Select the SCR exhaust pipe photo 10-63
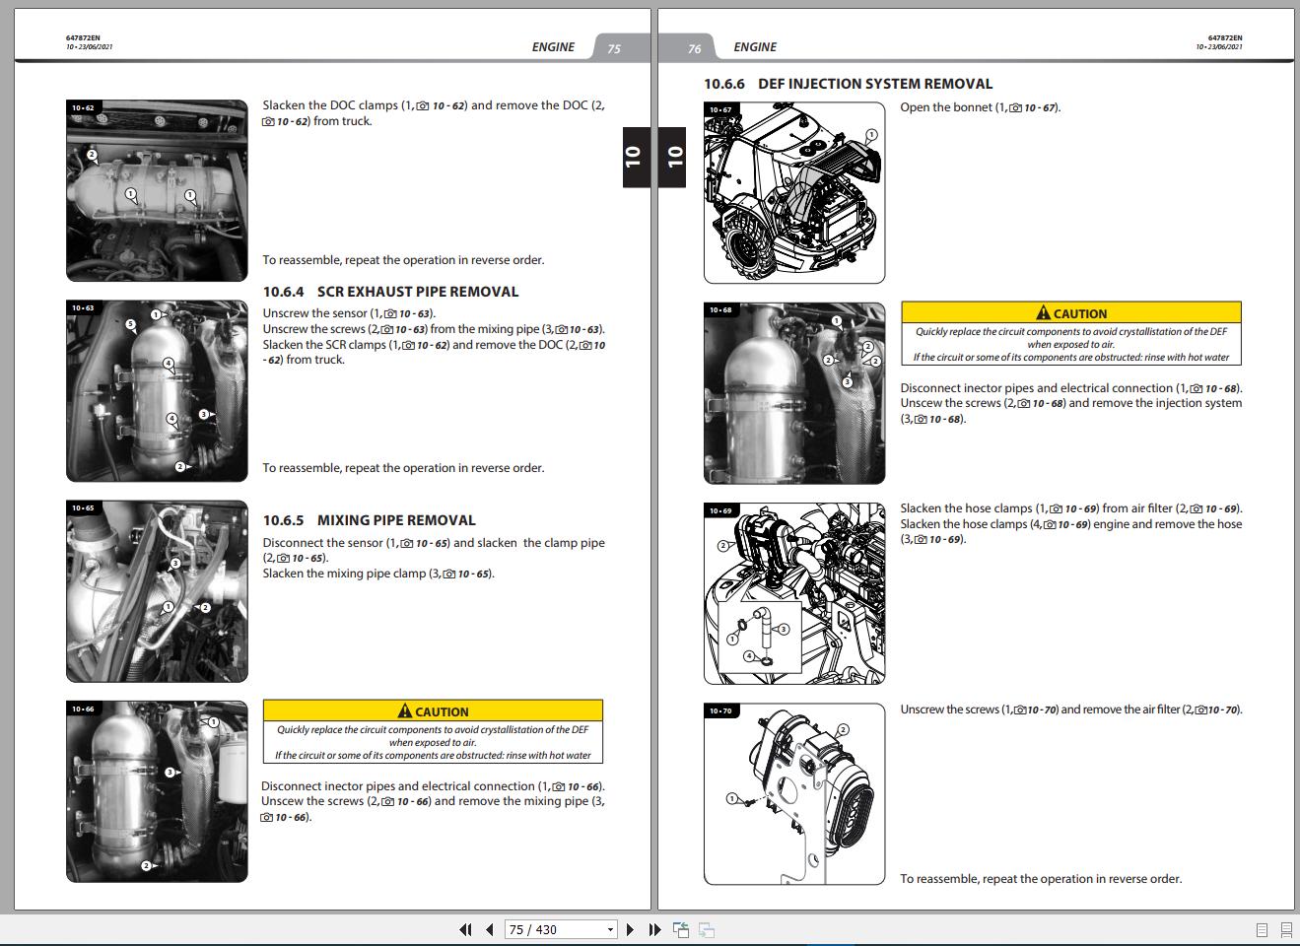This screenshot has height=946, width=1300. pos(158,391)
